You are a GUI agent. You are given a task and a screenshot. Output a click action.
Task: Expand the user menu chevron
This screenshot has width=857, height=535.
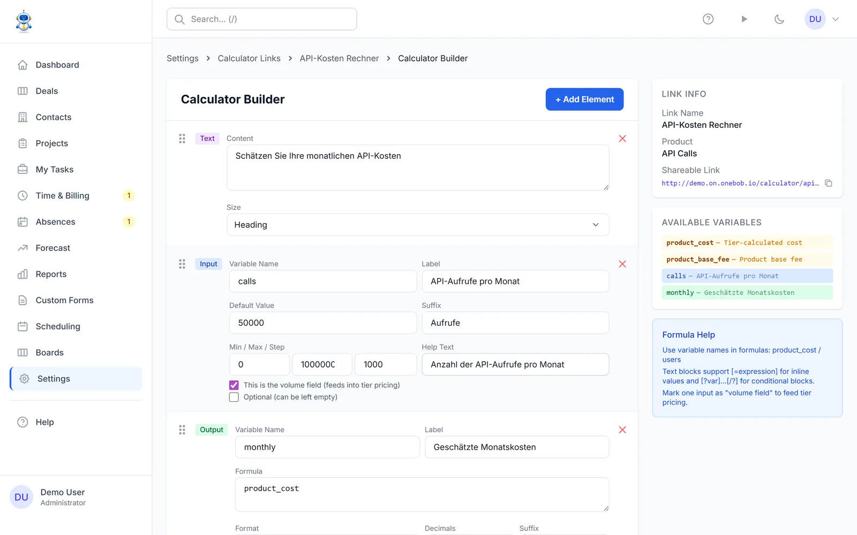pos(836,19)
